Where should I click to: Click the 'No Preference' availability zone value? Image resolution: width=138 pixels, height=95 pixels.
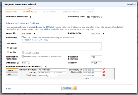94,17
